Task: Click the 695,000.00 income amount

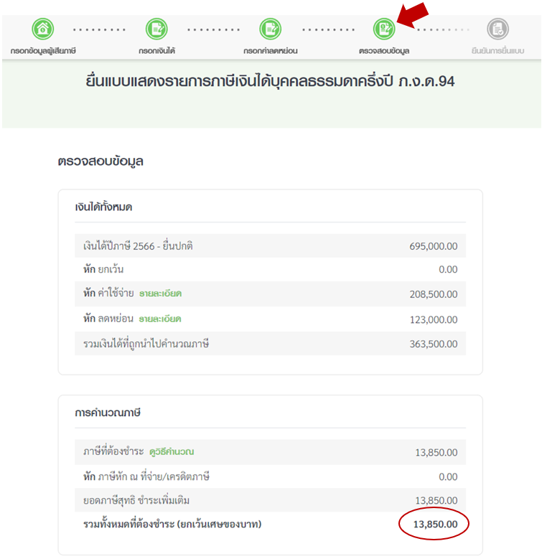Action: [x=434, y=246]
